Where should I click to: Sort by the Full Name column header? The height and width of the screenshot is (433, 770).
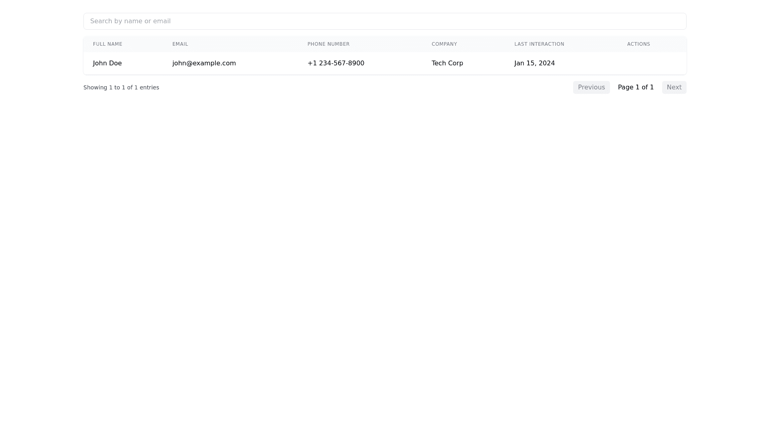click(x=107, y=44)
